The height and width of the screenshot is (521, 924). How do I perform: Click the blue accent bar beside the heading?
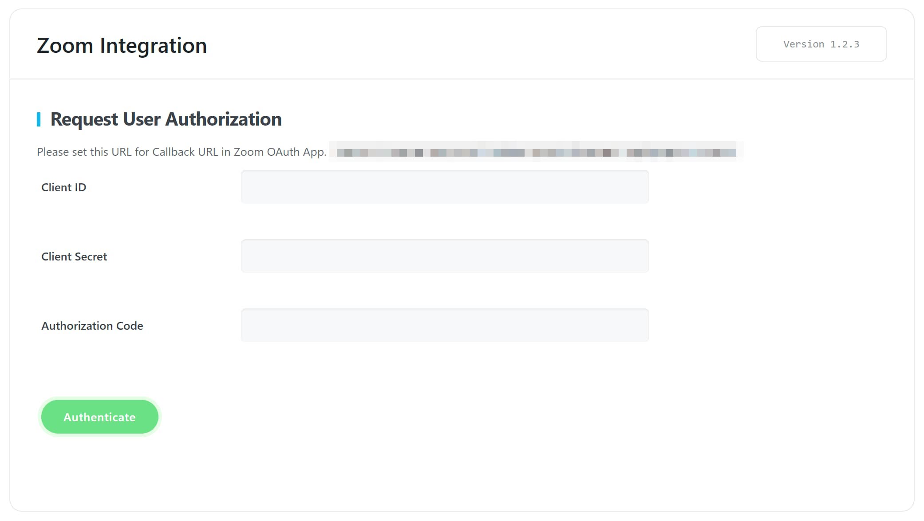[39, 119]
